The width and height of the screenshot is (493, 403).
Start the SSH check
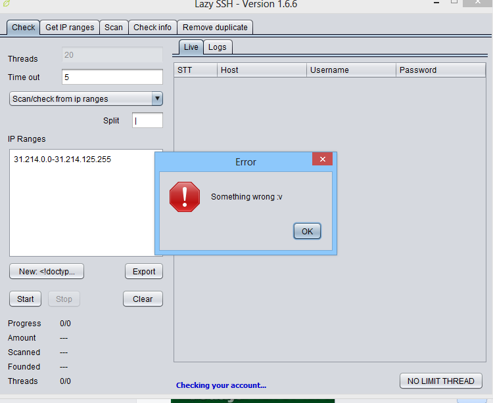25,299
